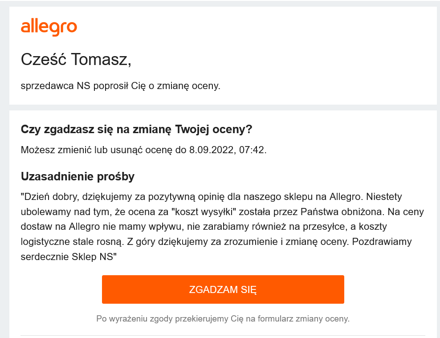
Task: Select the heading Czy zgadzasz się na zmianę
Action: pyautogui.click(x=136, y=129)
